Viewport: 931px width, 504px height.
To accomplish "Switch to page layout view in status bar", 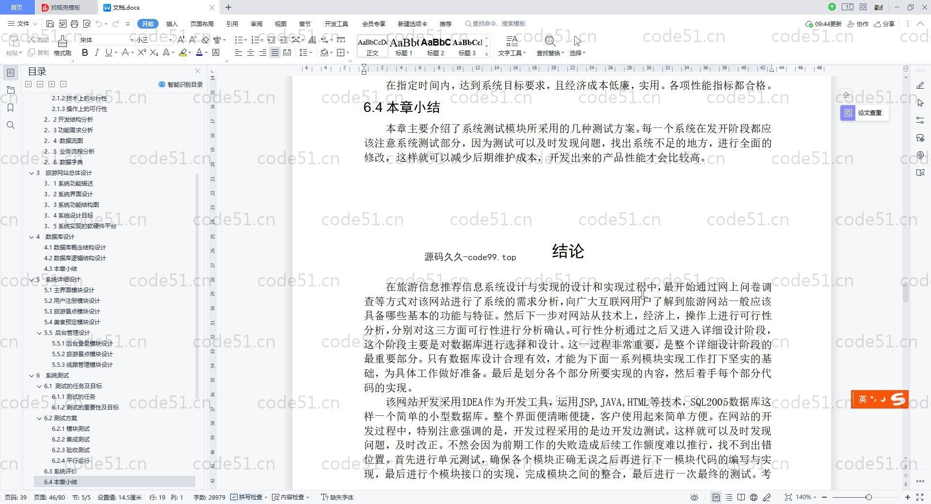I will [x=716, y=497].
